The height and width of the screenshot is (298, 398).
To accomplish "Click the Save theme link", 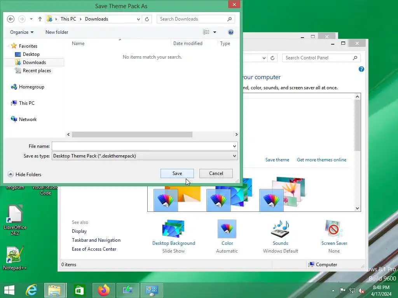I will click(x=277, y=160).
